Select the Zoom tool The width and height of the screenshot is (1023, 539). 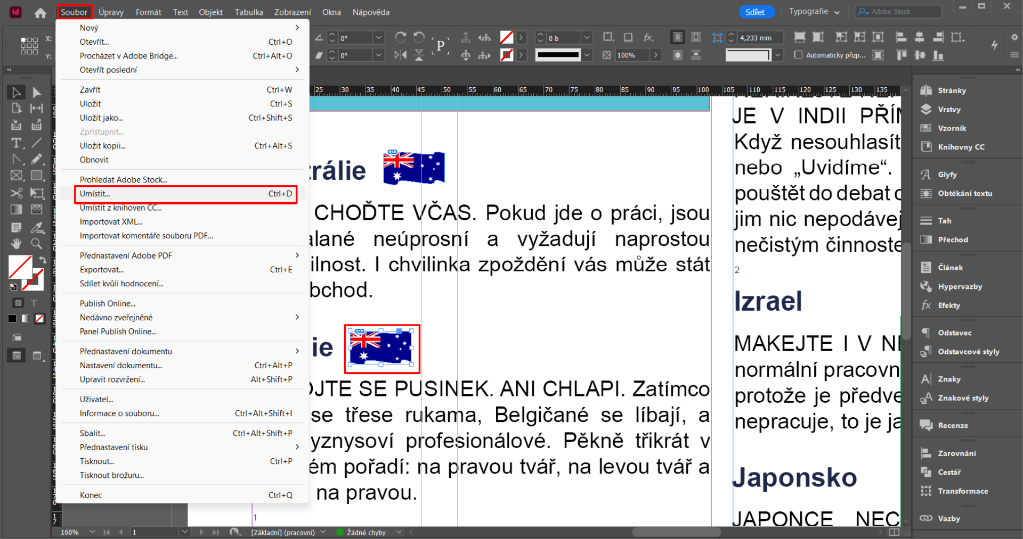tap(36, 244)
